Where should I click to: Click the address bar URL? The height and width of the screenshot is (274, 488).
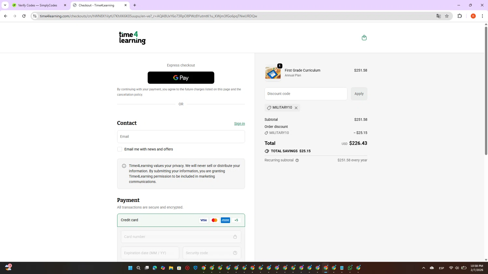148,16
